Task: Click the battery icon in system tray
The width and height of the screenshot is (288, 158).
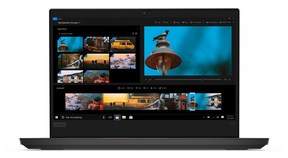Action: pos(208,117)
